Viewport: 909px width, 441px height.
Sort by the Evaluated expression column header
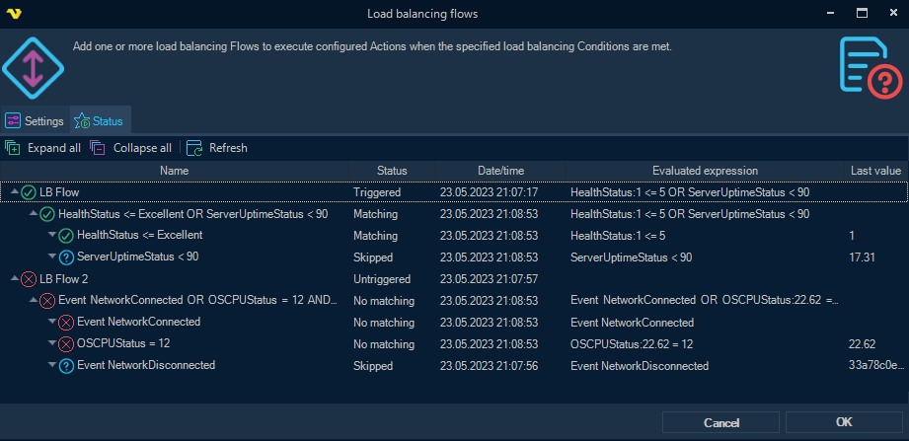coord(705,171)
